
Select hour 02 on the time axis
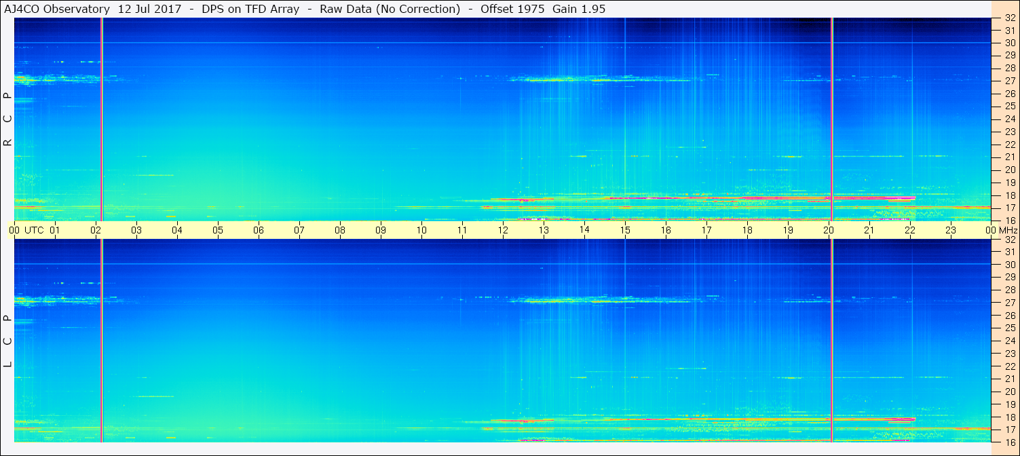[x=96, y=230]
